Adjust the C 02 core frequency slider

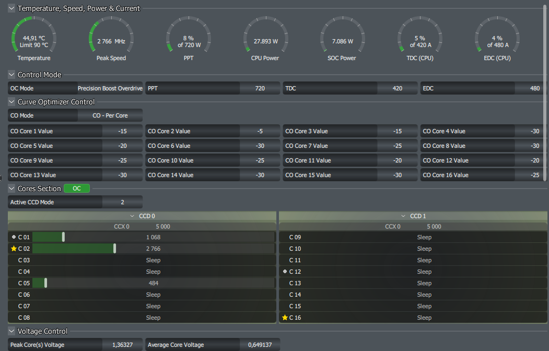tap(114, 249)
